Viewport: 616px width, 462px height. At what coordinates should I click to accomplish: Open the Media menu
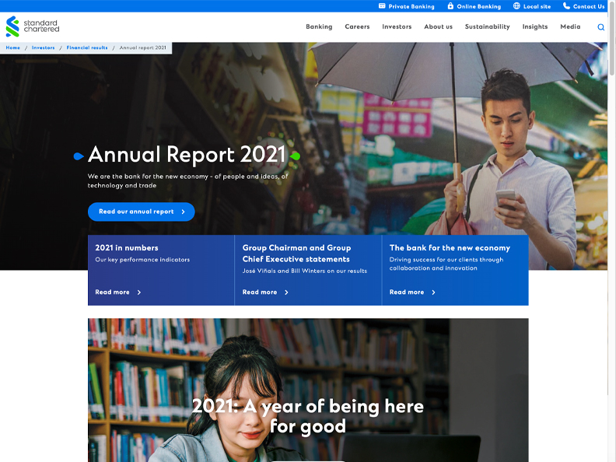[x=570, y=26]
